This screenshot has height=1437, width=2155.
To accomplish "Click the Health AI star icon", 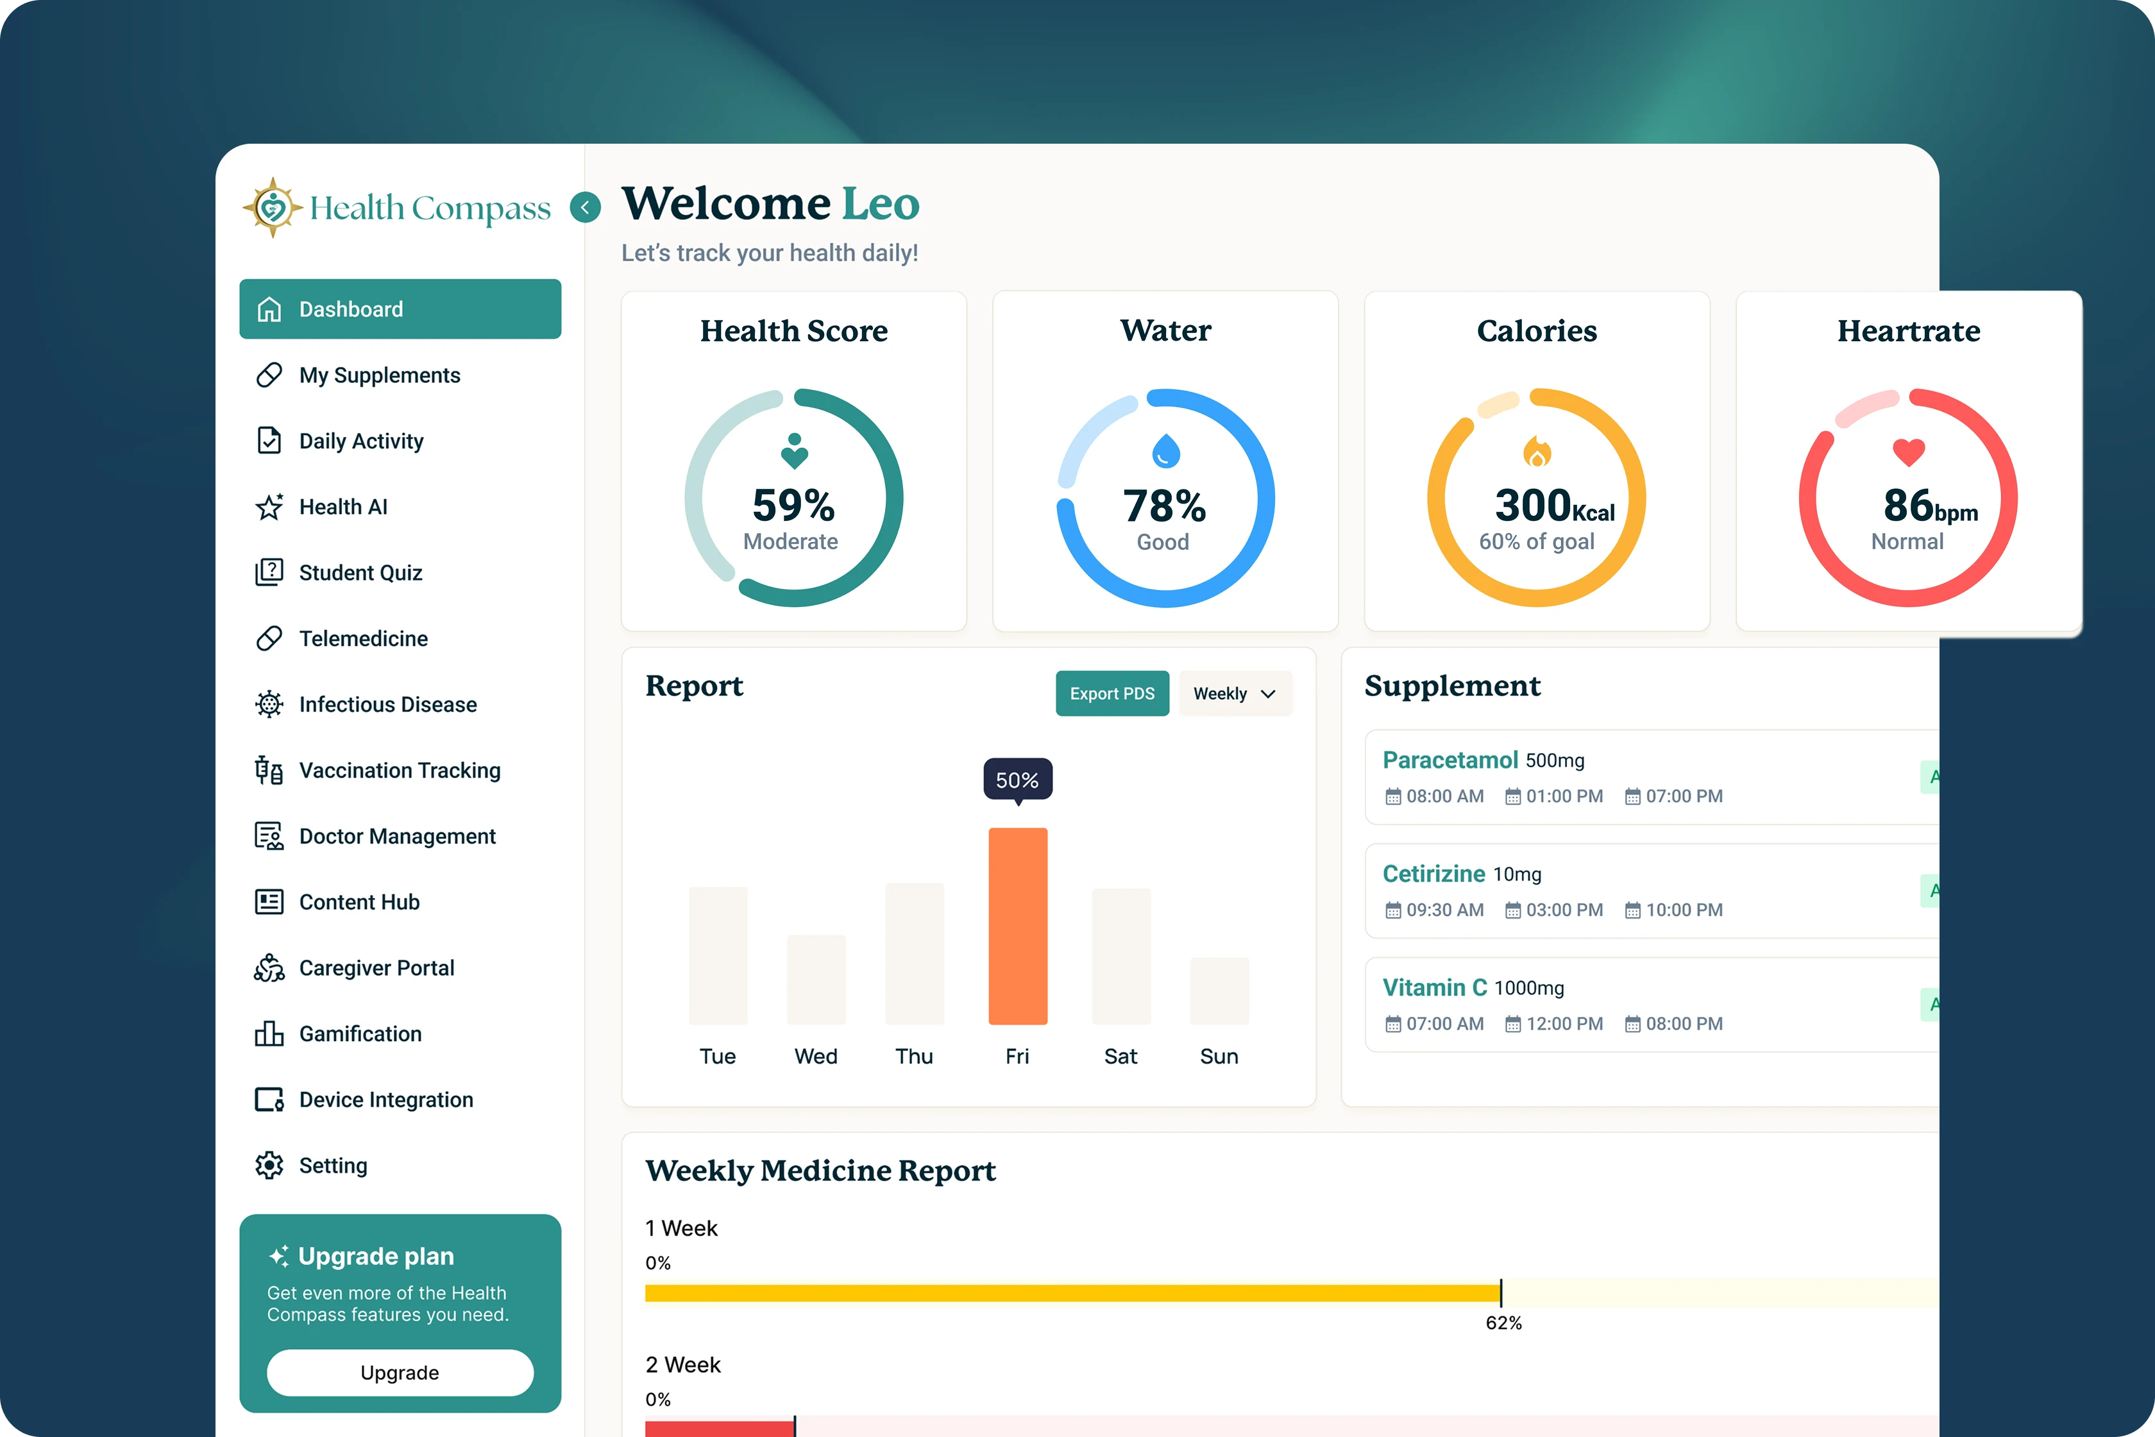I will (x=269, y=507).
